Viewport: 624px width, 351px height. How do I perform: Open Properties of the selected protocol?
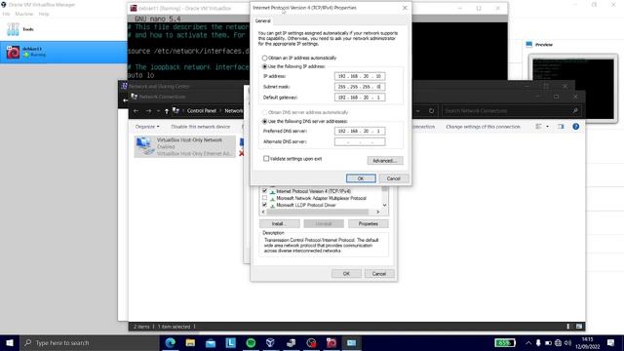click(x=369, y=223)
